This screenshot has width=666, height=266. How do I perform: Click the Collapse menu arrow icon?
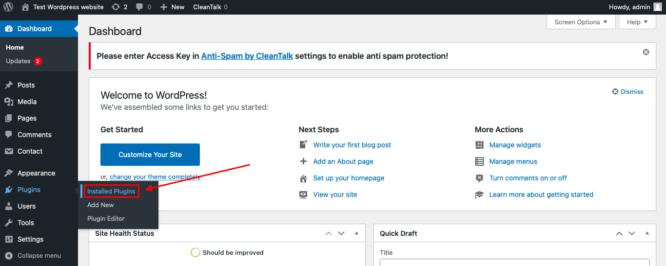click(9, 256)
